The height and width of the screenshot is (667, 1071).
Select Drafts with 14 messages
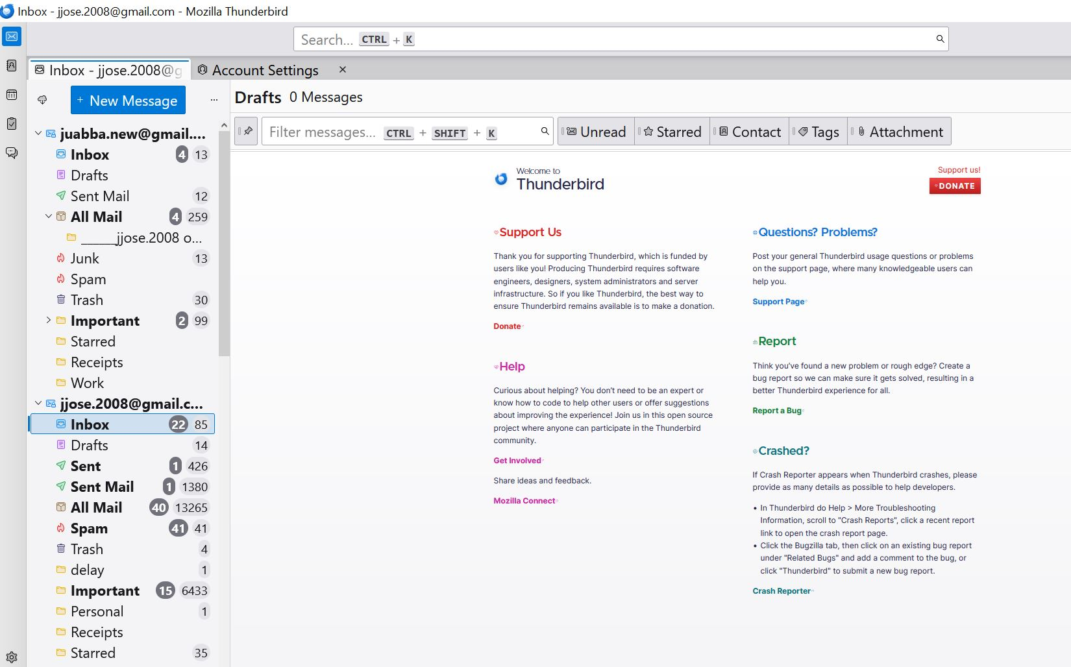point(123,445)
